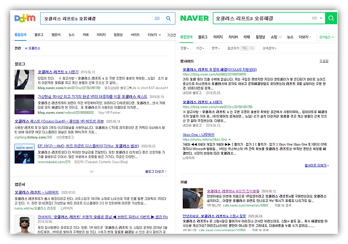Image resolution: width=348 pixels, height=244 pixels.
Task: Click cafe.naver.com/vrmaniac/83847 URL link
Action: [246, 205]
